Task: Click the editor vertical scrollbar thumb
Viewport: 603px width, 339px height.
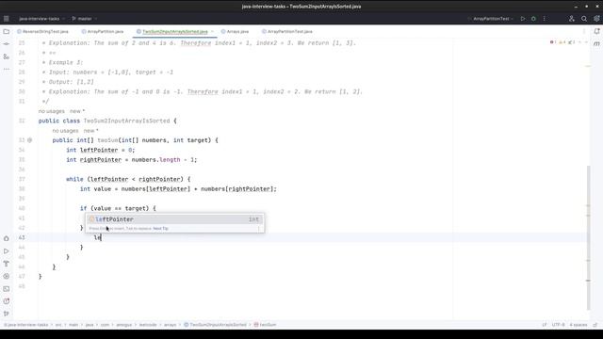Action: coord(588,237)
